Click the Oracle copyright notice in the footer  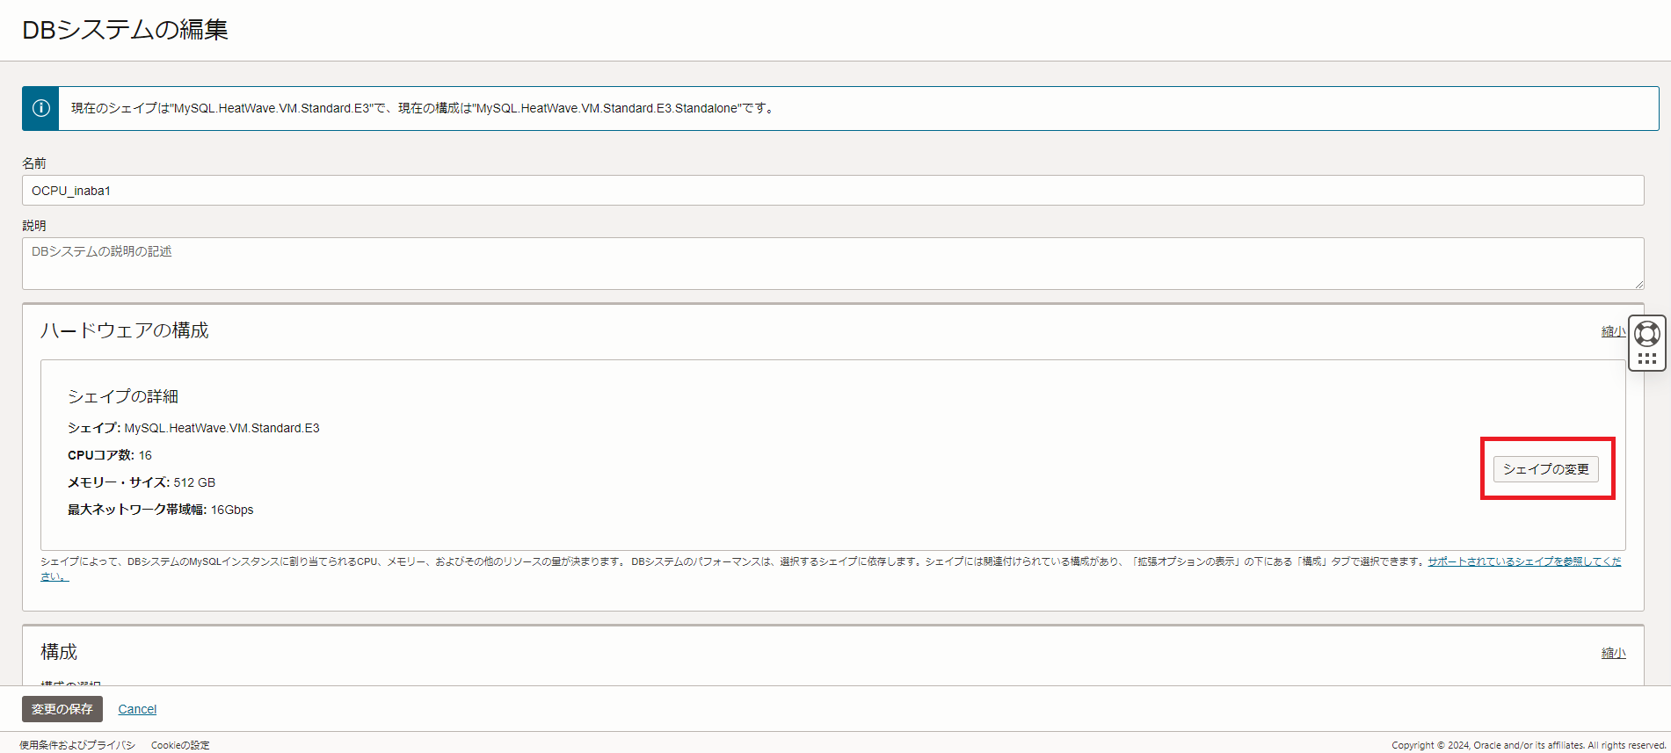pos(1529,745)
